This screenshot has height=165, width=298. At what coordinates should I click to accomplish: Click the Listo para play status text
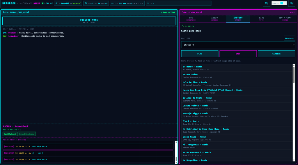click(191, 31)
